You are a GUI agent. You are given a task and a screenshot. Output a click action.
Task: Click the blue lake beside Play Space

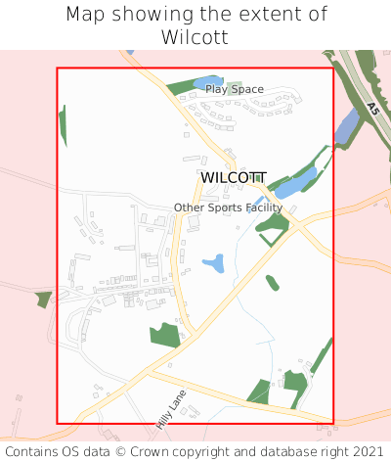(x=207, y=82)
